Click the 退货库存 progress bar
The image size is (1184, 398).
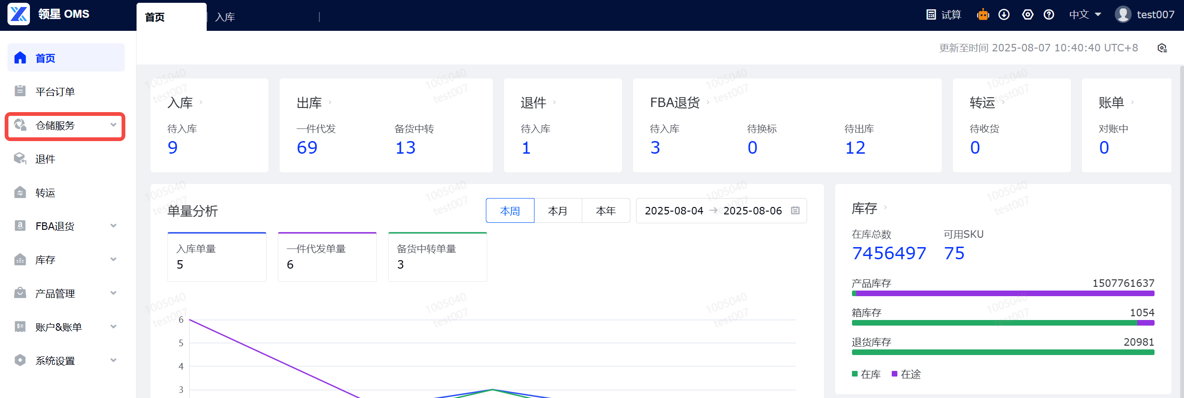(1003, 352)
